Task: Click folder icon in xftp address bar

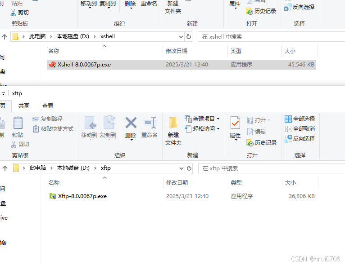Action: (x=16, y=168)
